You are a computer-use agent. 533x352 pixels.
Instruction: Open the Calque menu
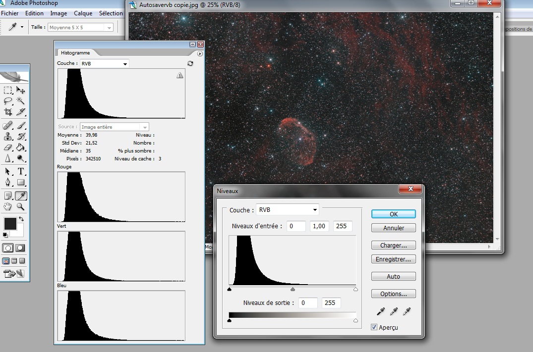tap(83, 13)
